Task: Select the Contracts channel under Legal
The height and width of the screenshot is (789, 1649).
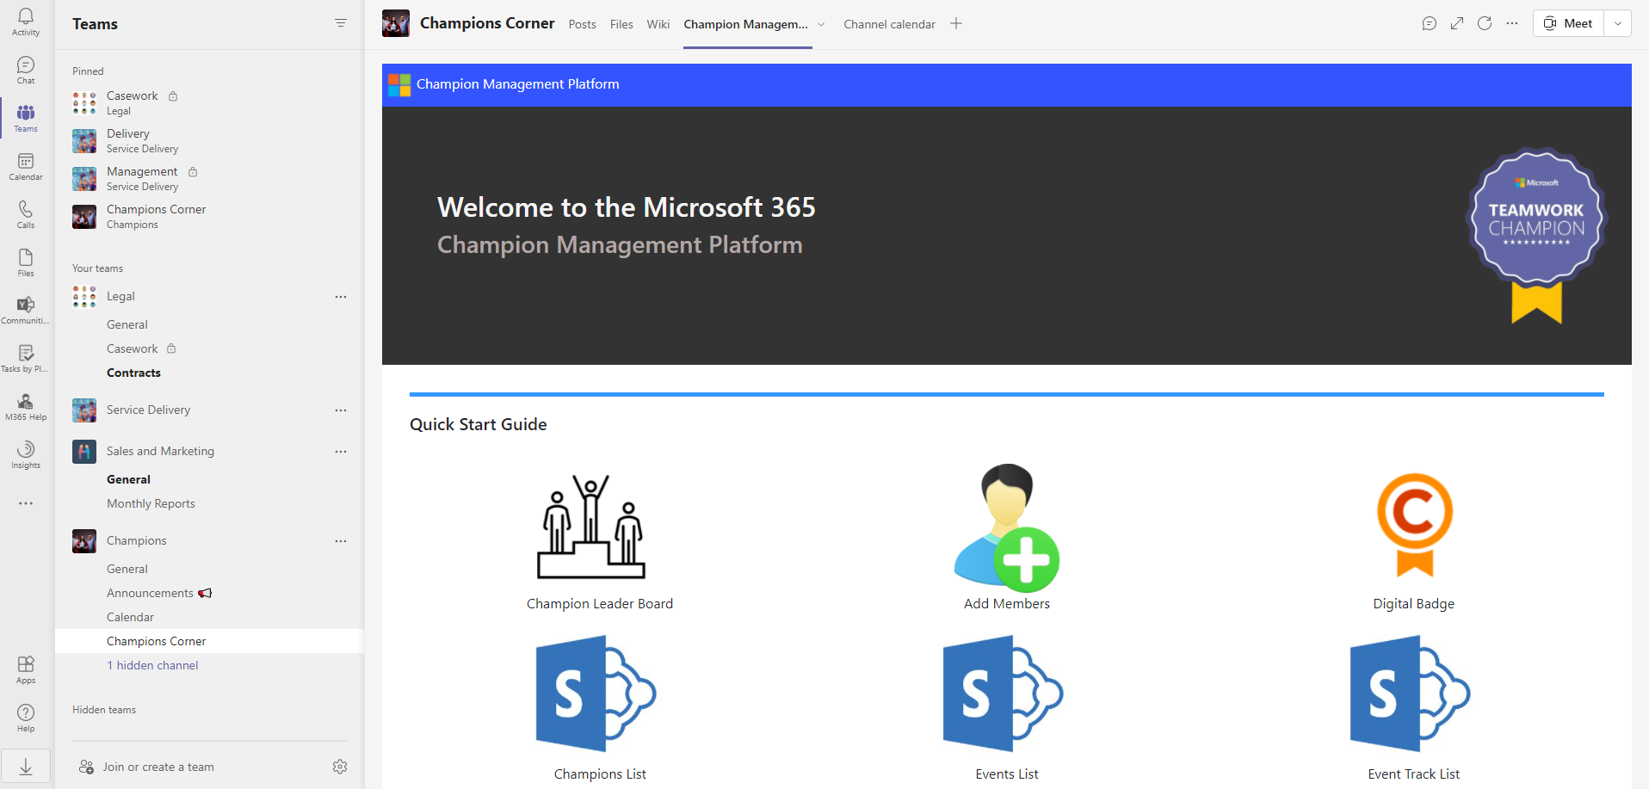Action: [x=133, y=373]
